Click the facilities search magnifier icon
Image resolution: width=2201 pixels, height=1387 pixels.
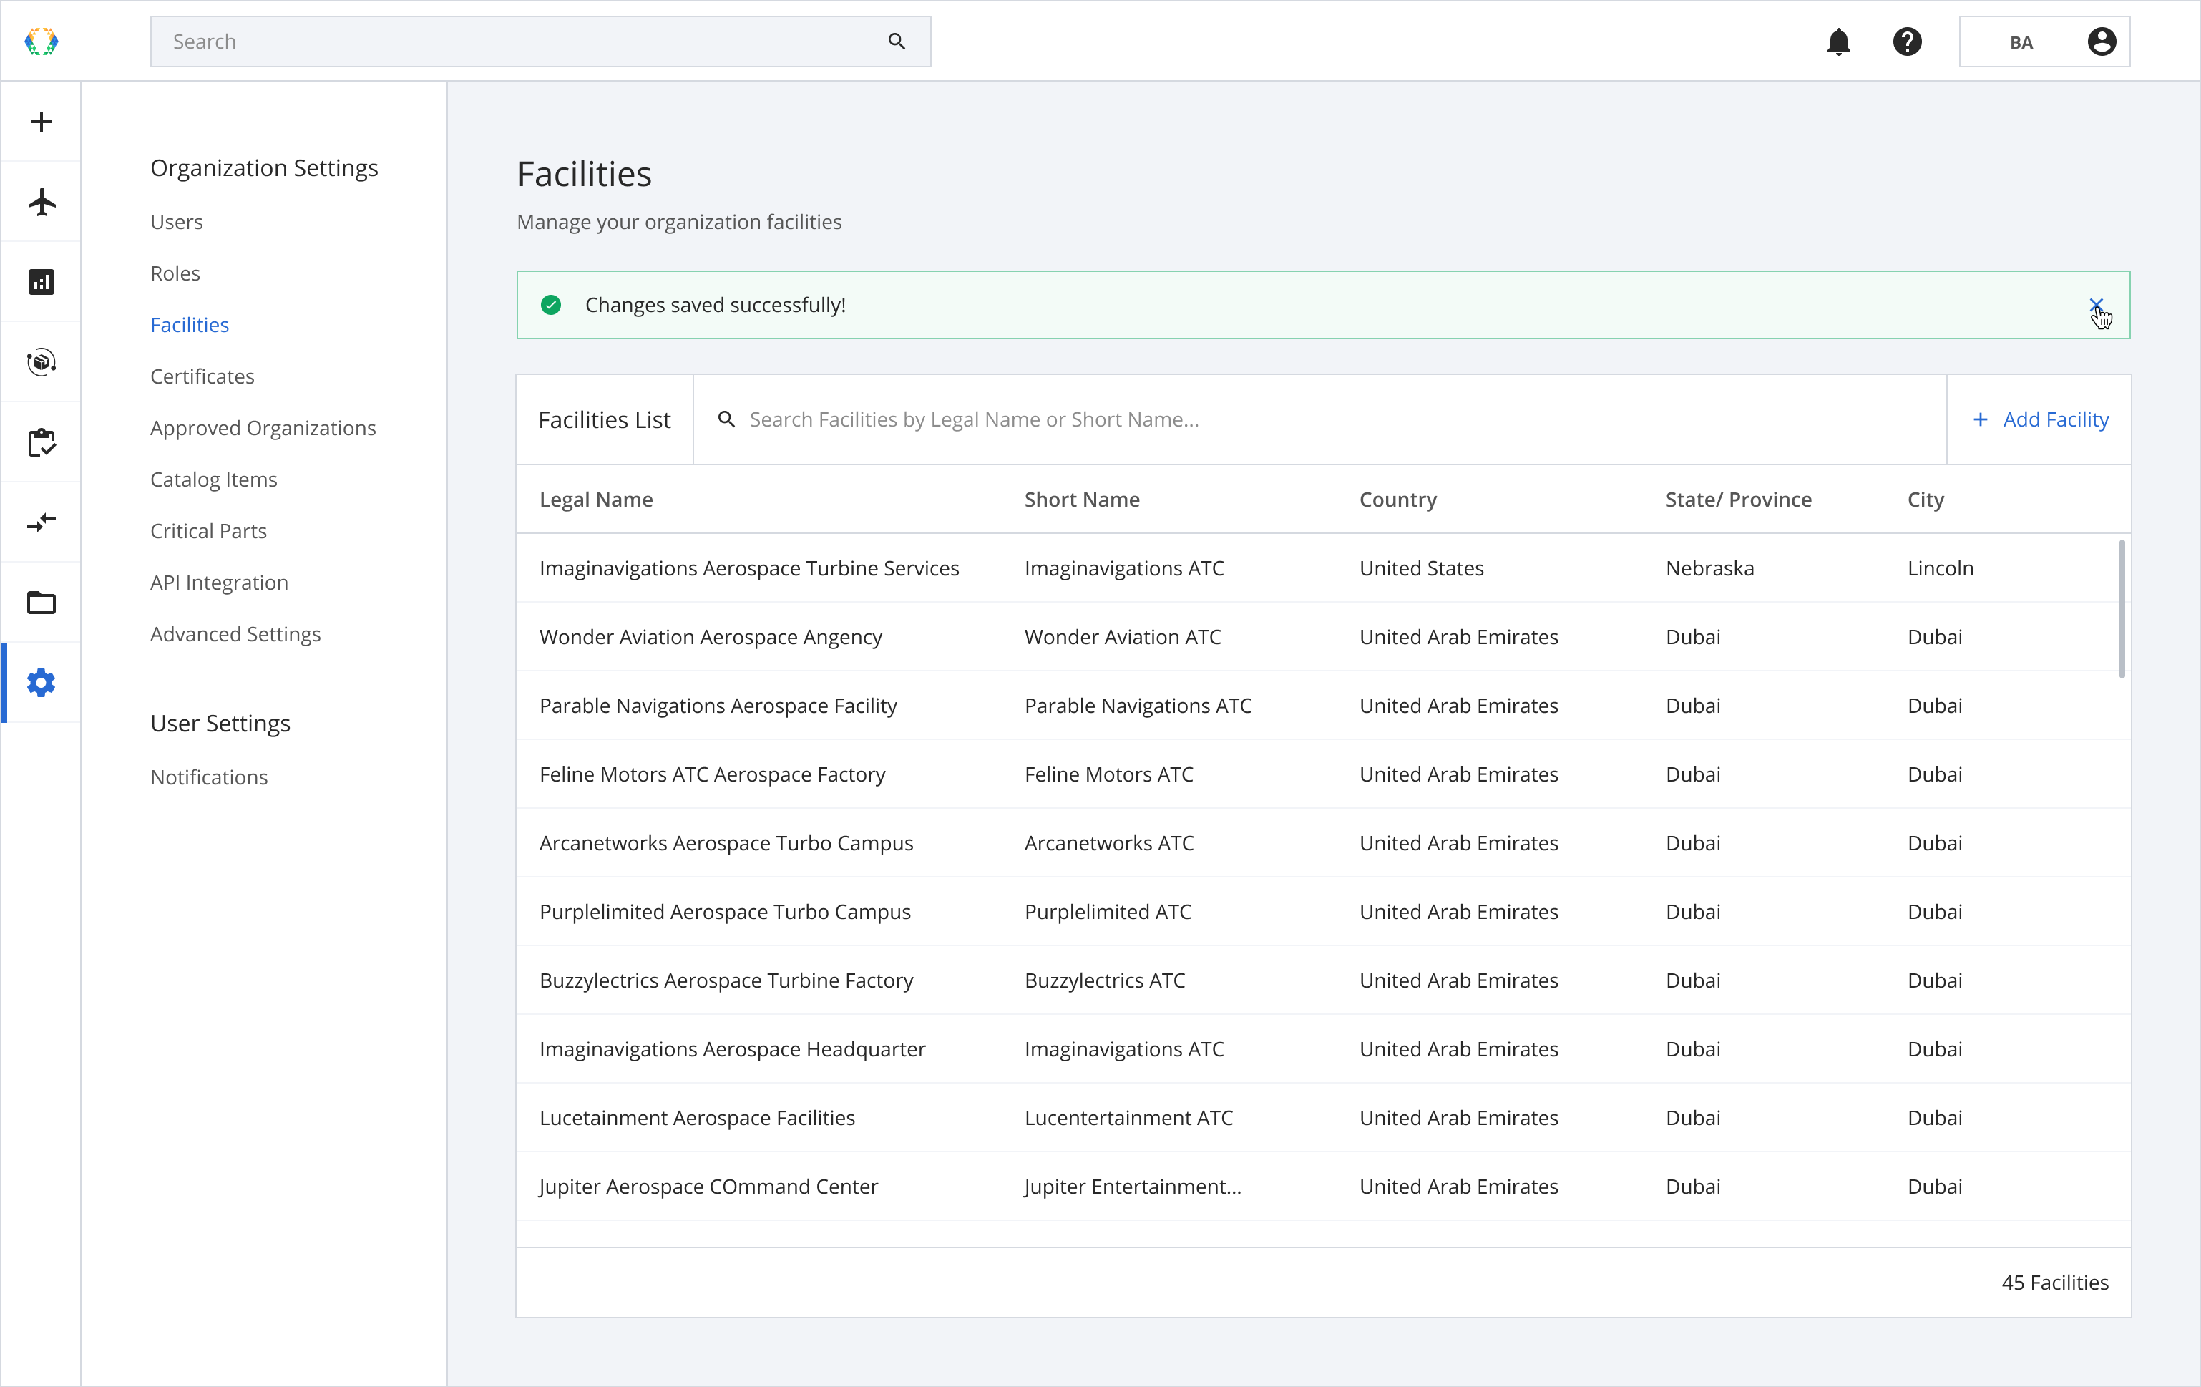click(727, 419)
